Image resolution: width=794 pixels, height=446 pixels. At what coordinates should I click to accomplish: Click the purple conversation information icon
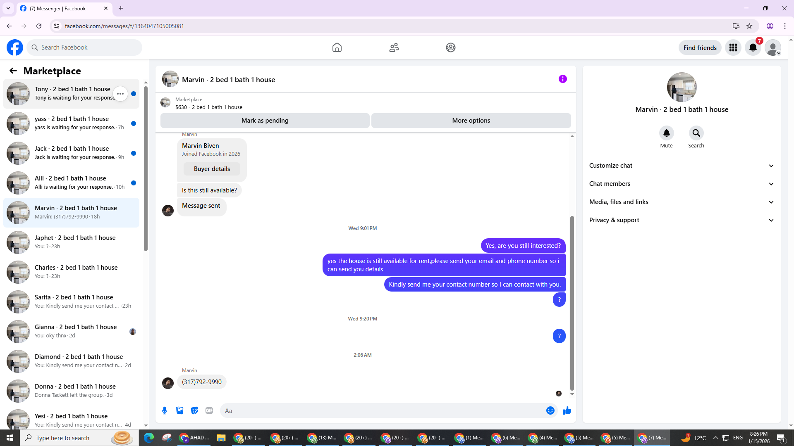[562, 79]
